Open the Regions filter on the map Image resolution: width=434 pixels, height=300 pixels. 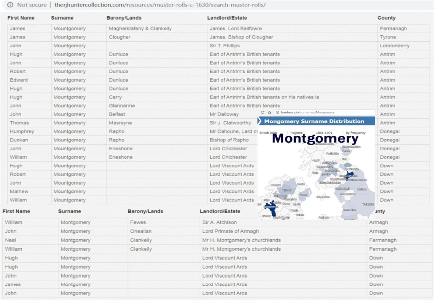[x=296, y=133]
